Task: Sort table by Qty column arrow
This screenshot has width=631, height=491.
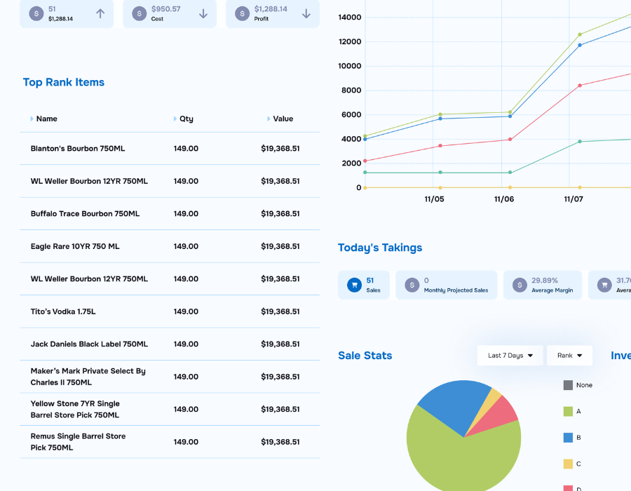Action: coord(175,119)
